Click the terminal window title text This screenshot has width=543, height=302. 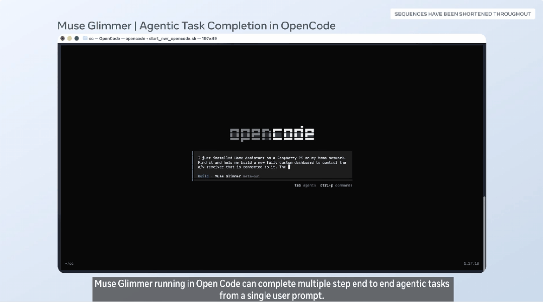tap(152, 38)
